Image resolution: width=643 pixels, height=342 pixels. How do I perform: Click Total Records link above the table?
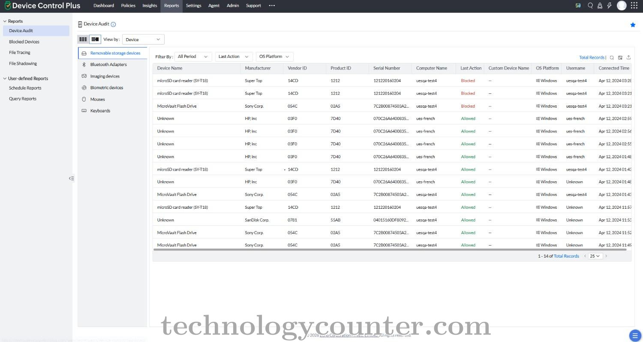tap(592, 57)
